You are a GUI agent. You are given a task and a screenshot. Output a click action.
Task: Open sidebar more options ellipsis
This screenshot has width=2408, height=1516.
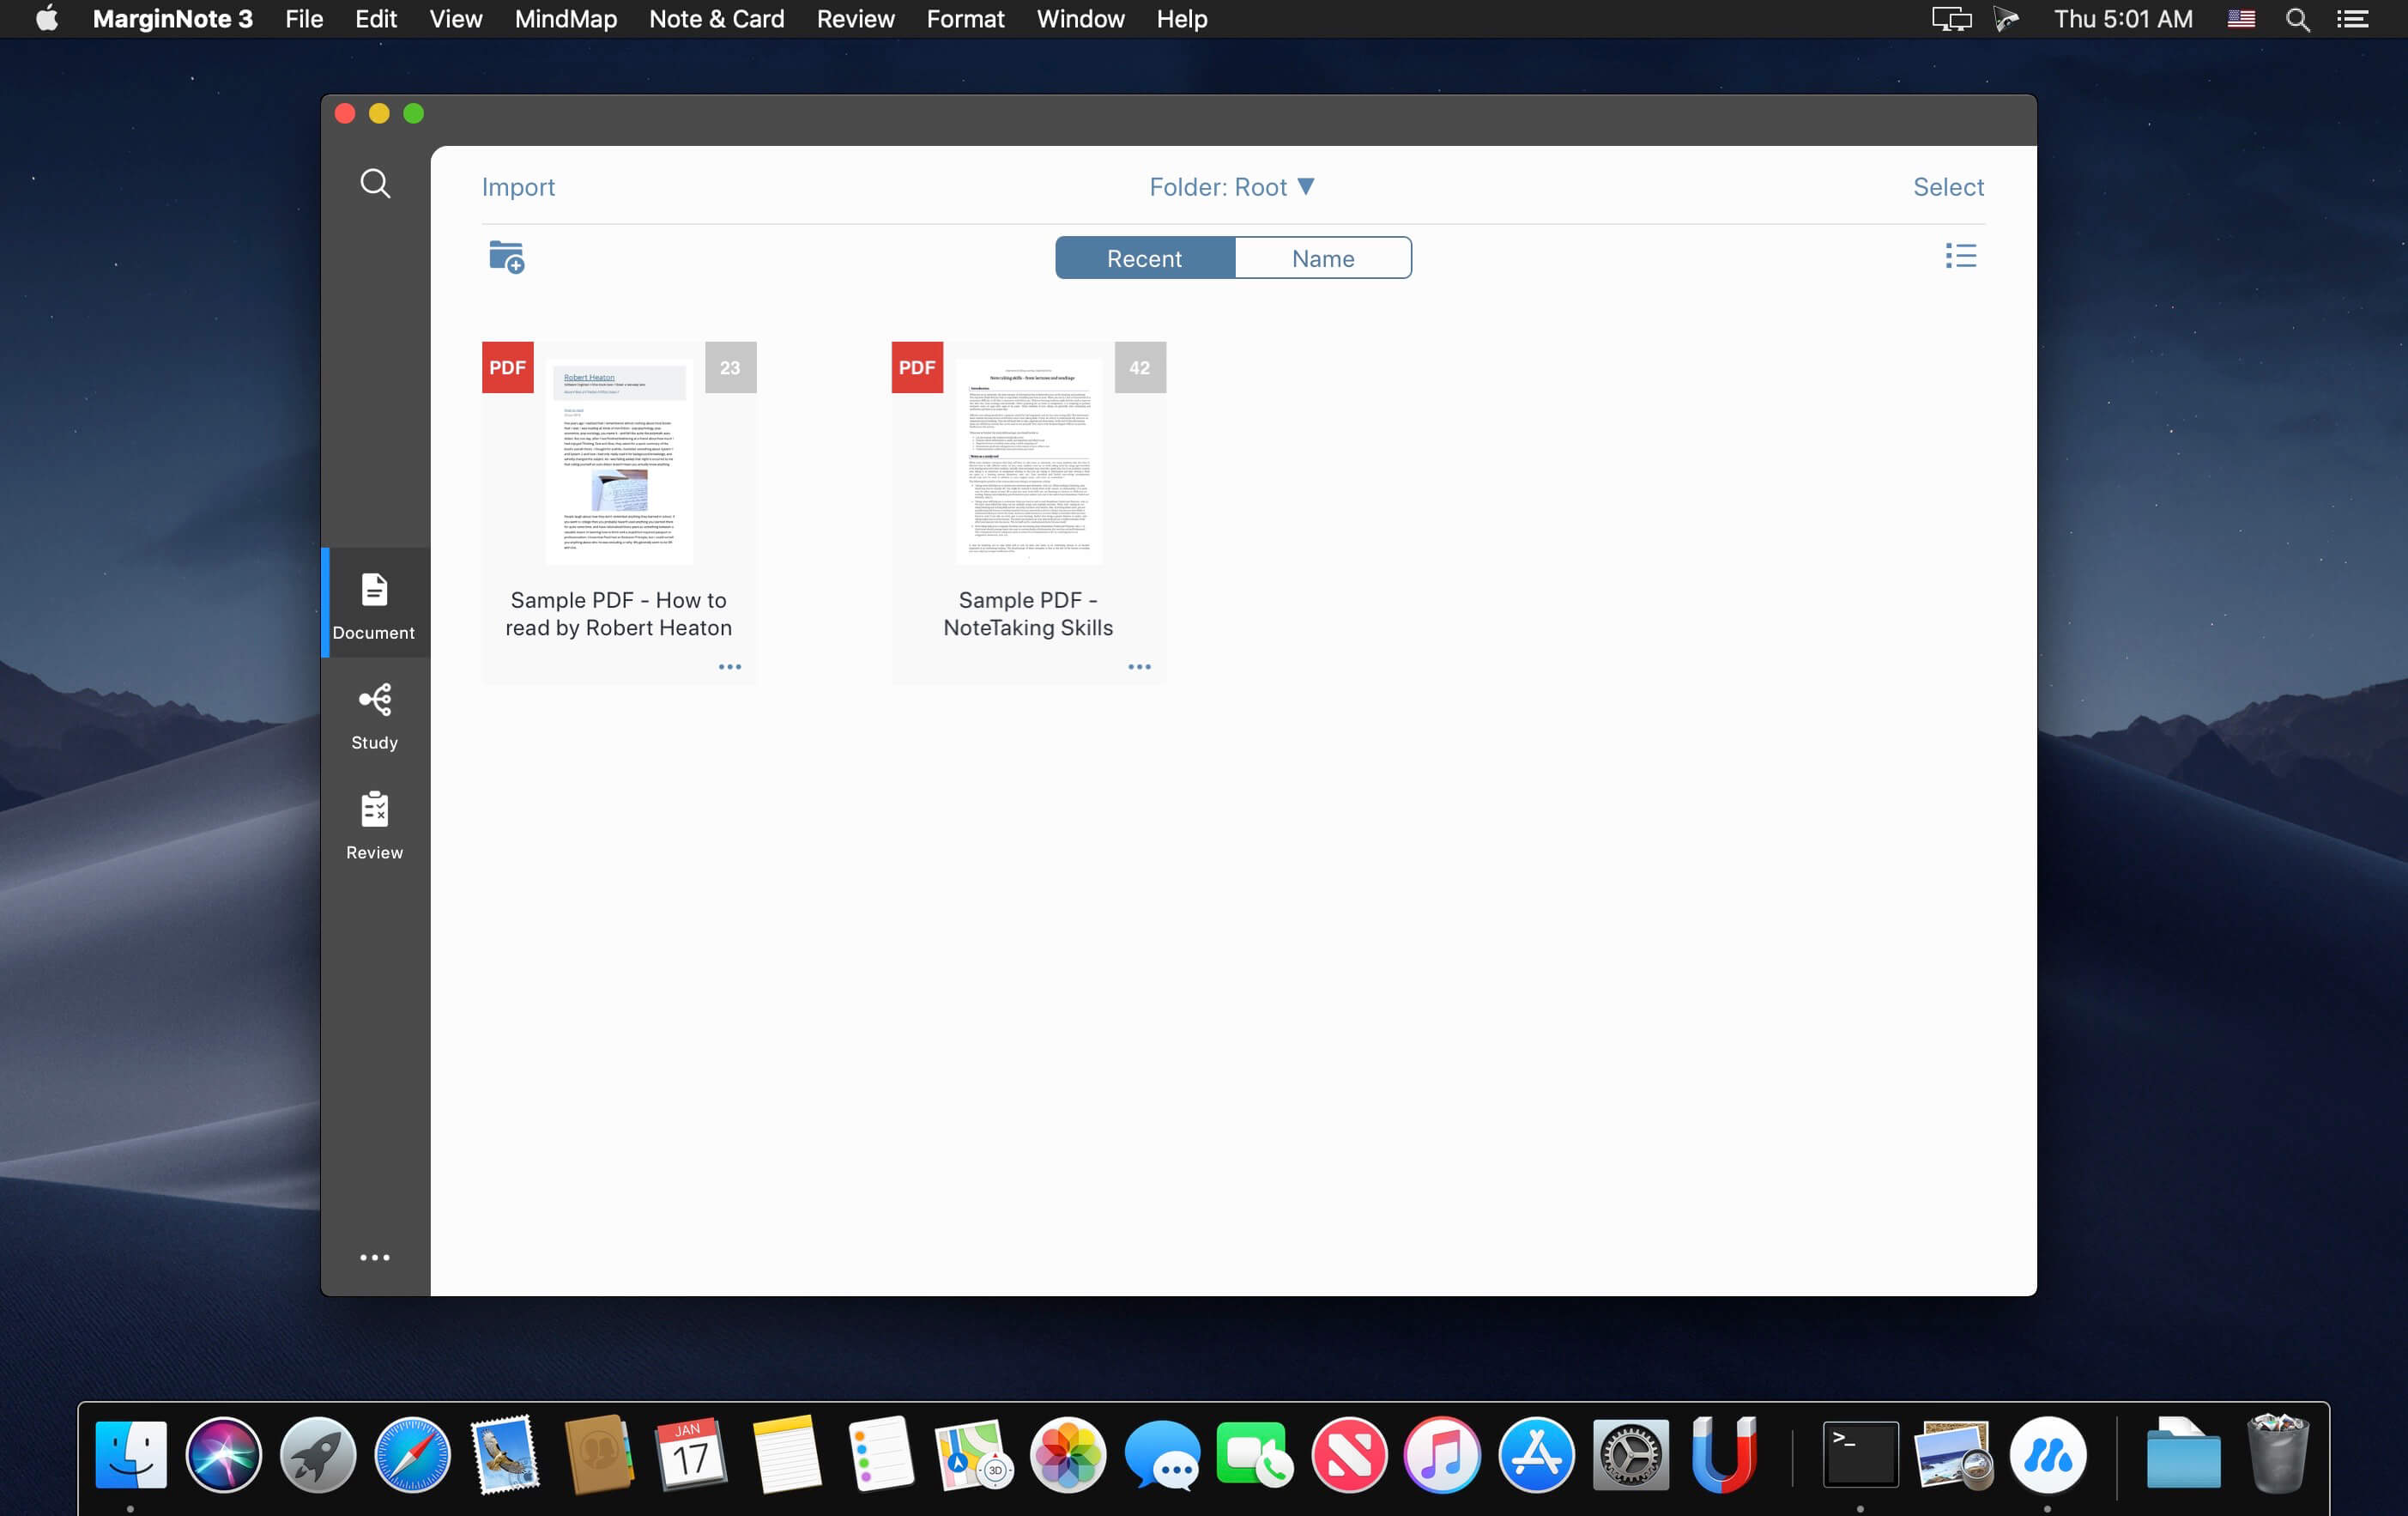(x=375, y=1257)
